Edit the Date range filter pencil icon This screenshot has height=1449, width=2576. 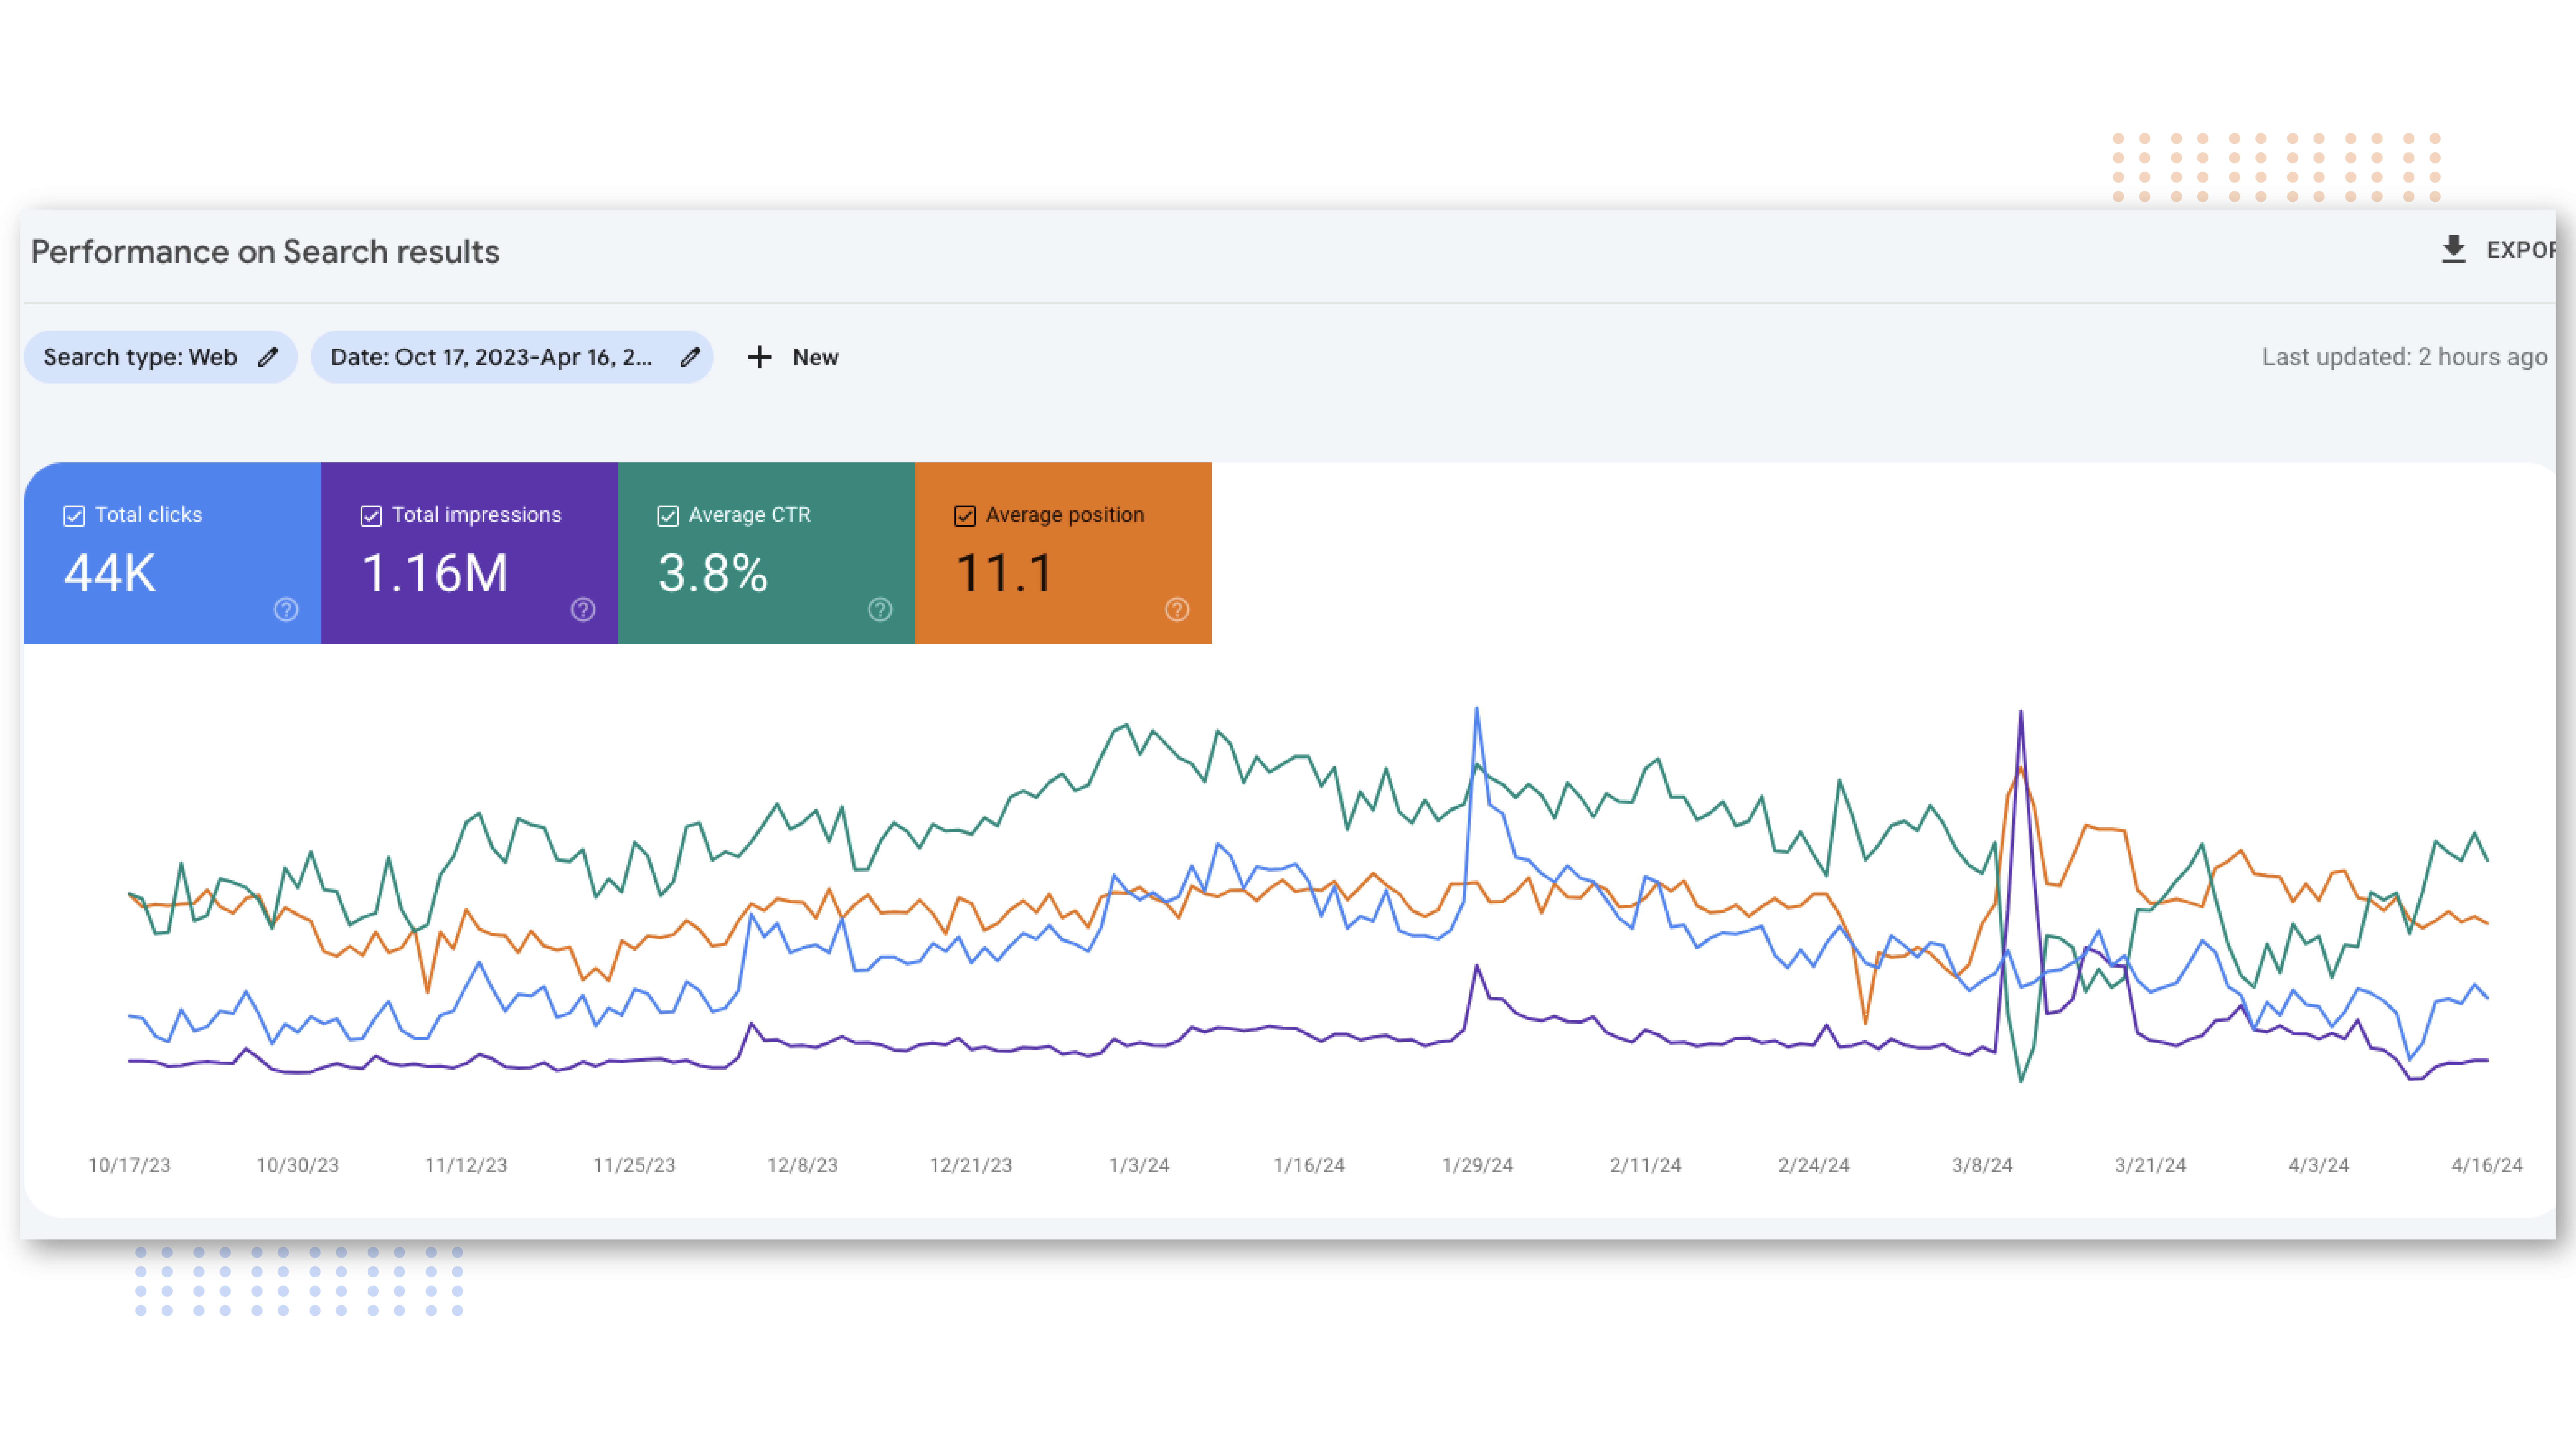click(690, 357)
